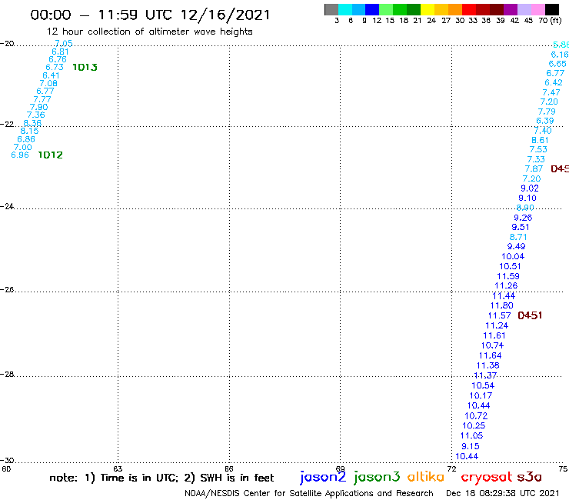569x500 pixels.
Task: Click the bright red swatch in the legend
Action: coord(468,9)
